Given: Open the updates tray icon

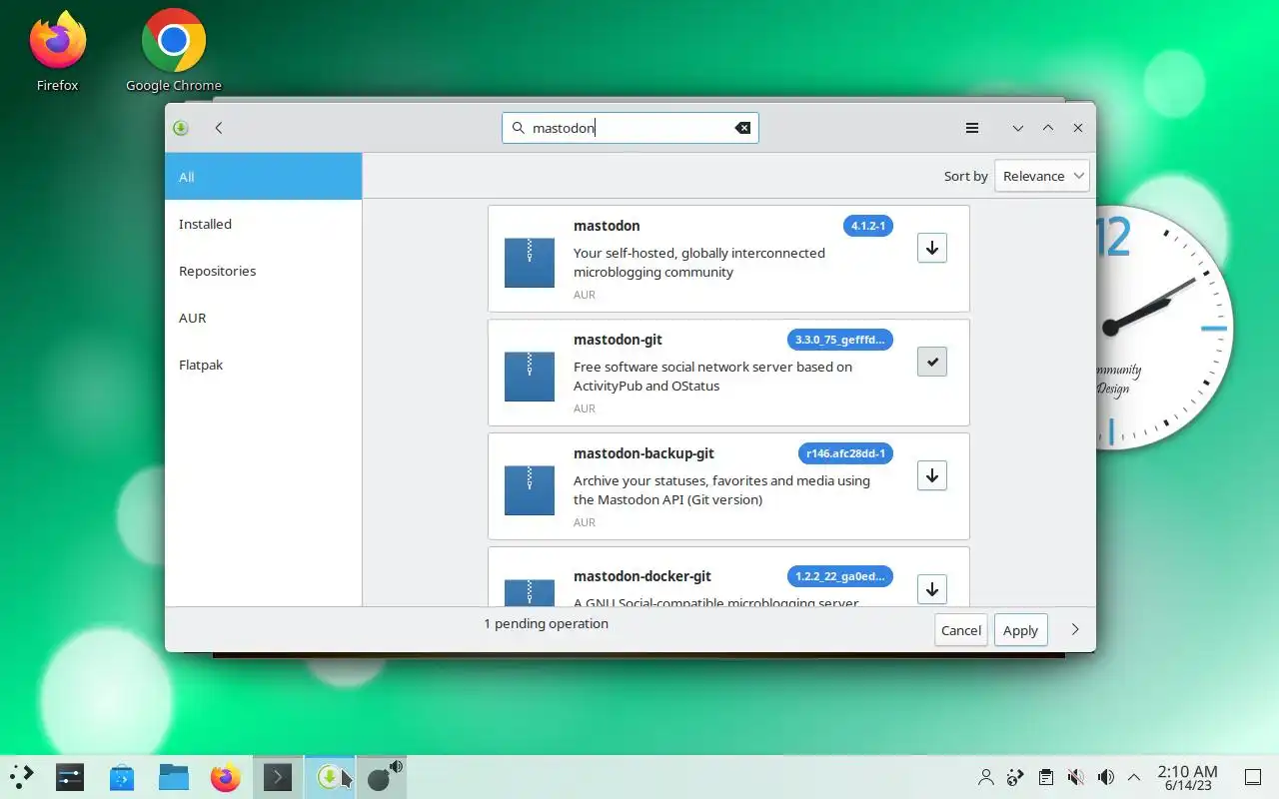Looking at the screenshot, I should click(x=1015, y=777).
